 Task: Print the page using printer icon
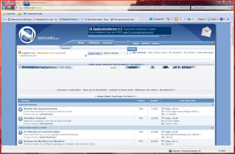pyautogui.click(x=189, y=19)
